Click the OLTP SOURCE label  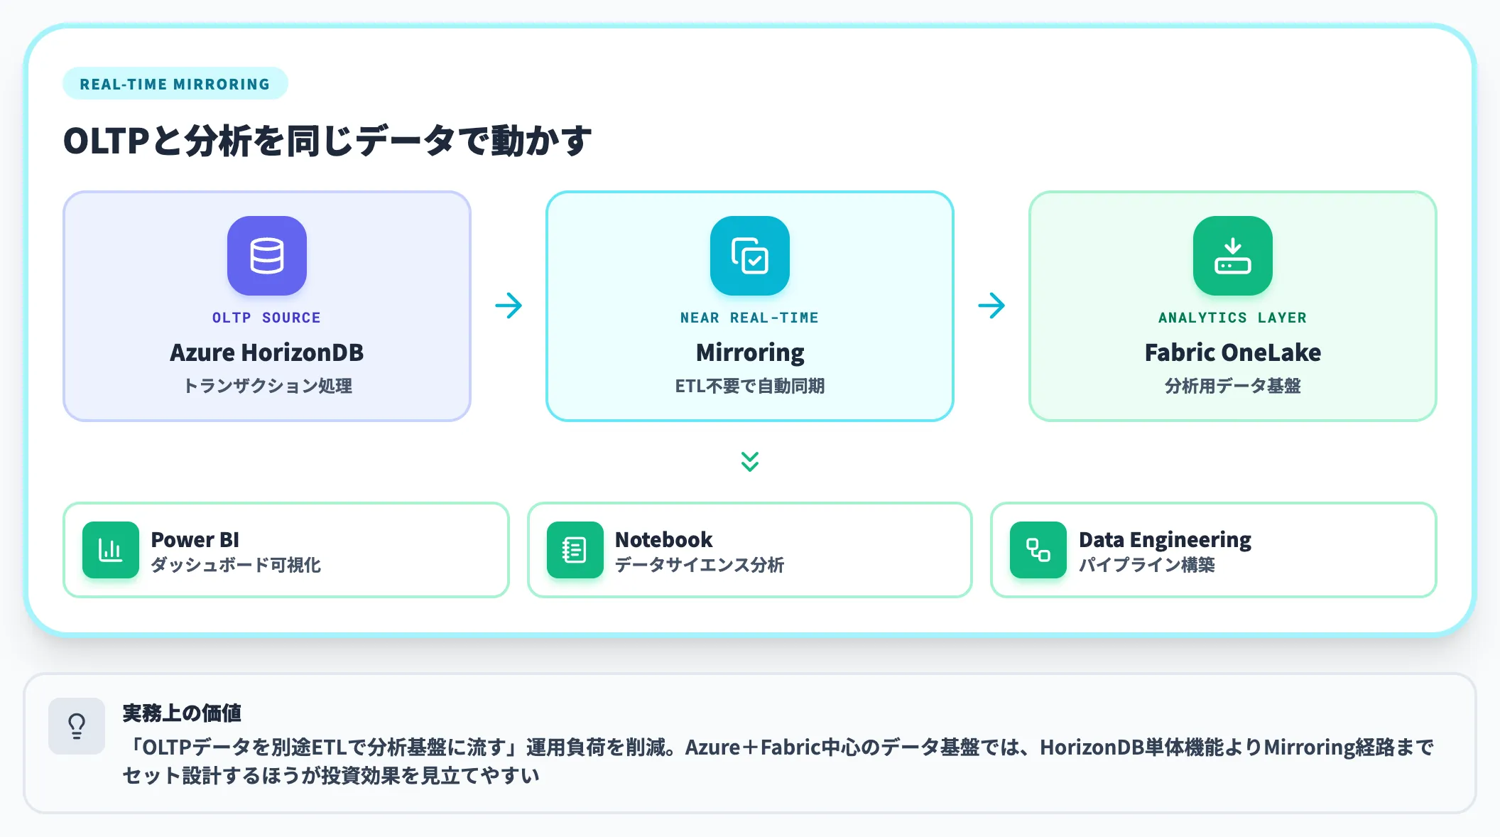(267, 318)
